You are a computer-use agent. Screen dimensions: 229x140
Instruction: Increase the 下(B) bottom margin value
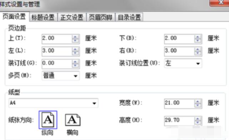pos(198,37)
